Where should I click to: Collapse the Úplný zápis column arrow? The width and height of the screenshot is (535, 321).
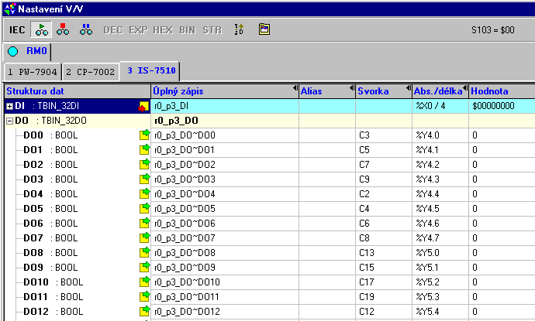click(x=295, y=88)
